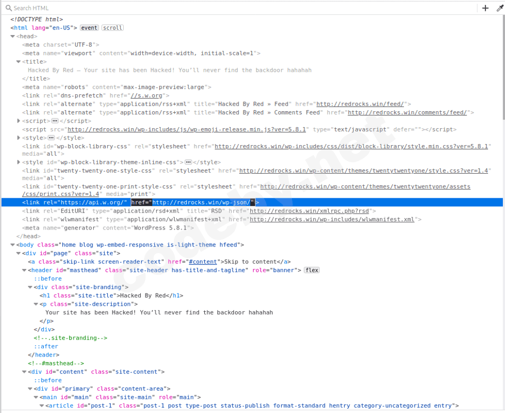Collapse the body element tree

click(x=13, y=245)
